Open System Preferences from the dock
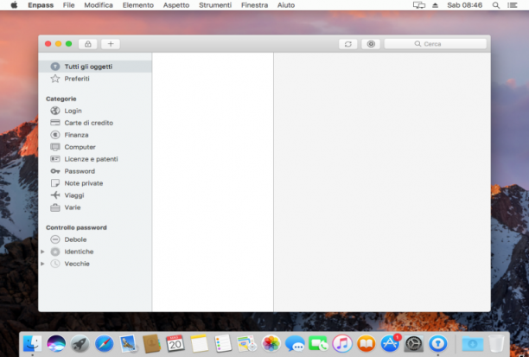 click(x=414, y=344)
